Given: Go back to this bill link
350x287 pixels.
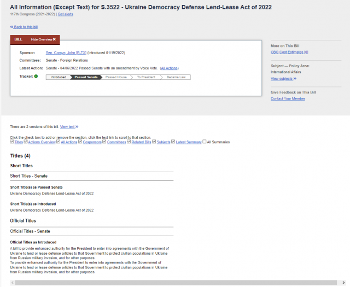Looking at the screenshot, I should [x=24, y=27].
